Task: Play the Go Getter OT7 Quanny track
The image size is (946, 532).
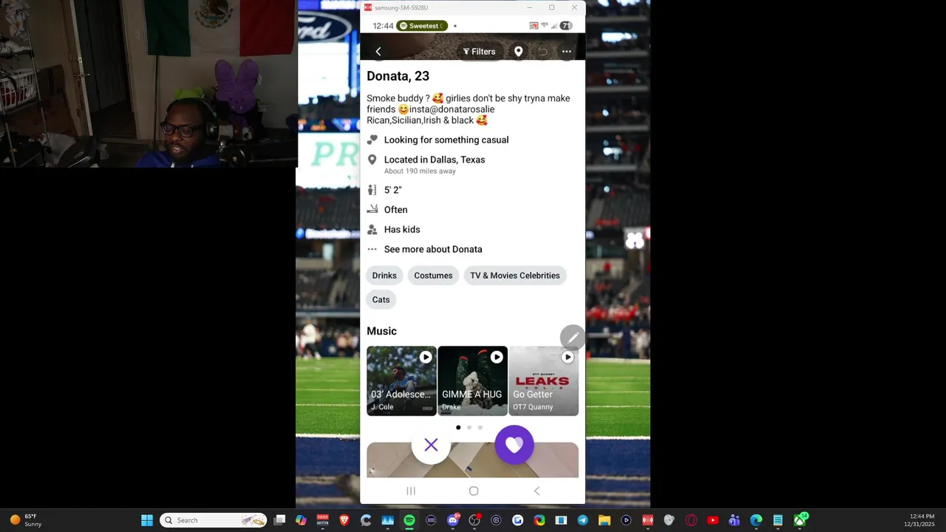Action: click(x=568, y=358)
